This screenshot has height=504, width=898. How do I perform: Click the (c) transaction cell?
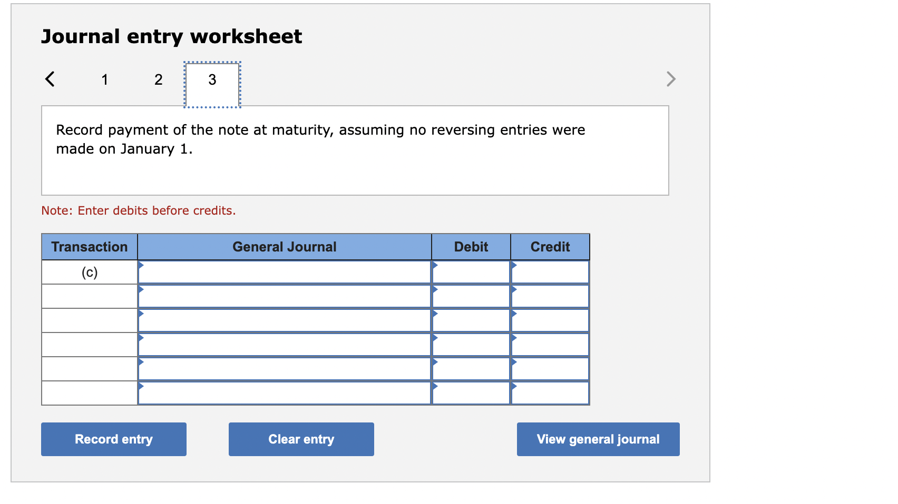(90, 272)
